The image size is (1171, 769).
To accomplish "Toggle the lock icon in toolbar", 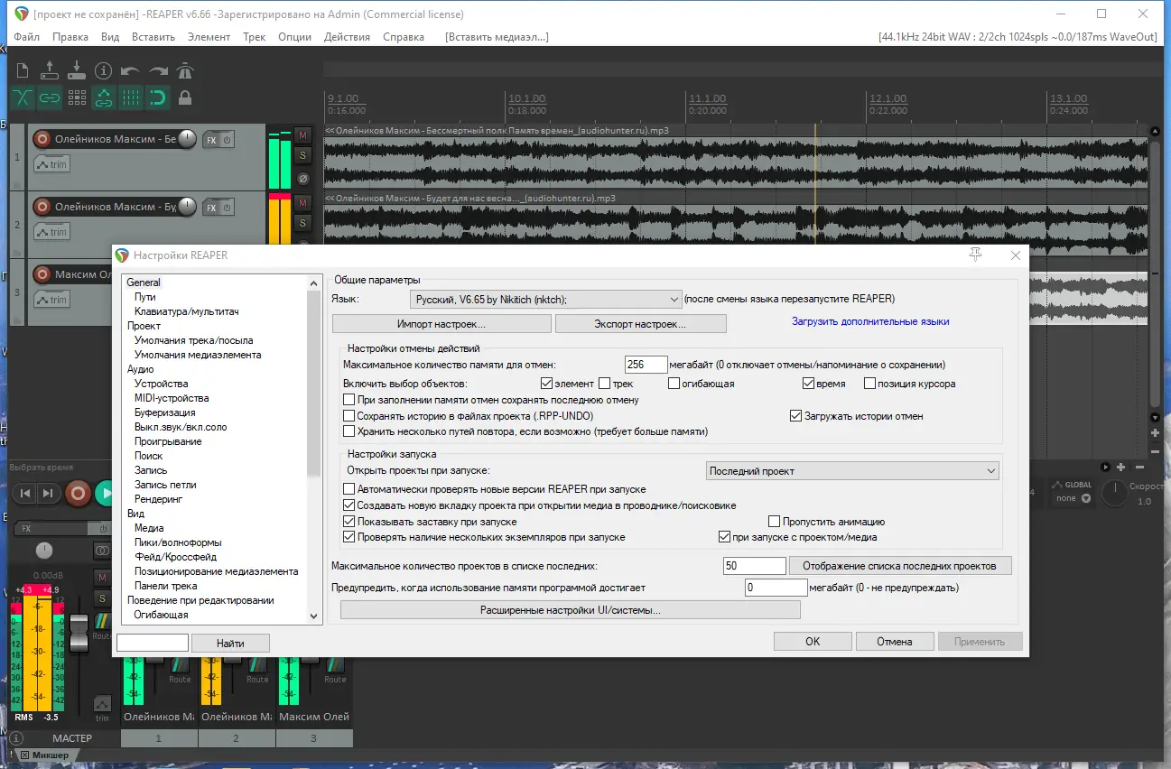I will pos(185,97).
